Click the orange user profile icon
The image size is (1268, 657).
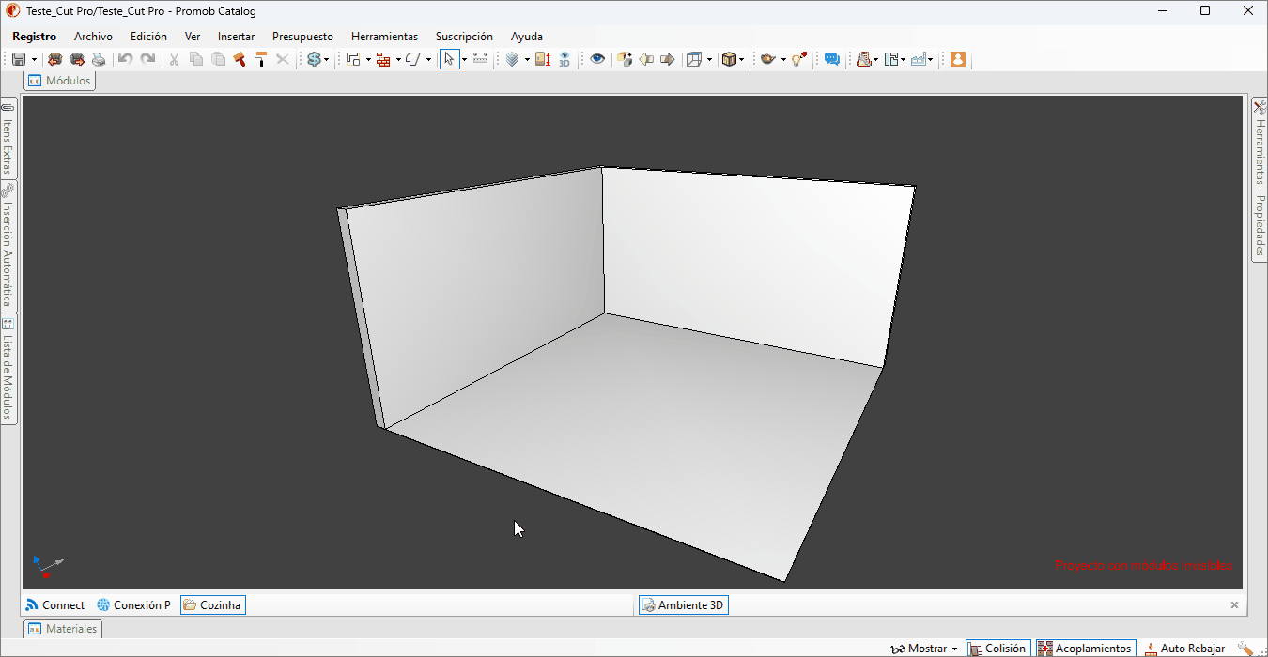[957, 59]
